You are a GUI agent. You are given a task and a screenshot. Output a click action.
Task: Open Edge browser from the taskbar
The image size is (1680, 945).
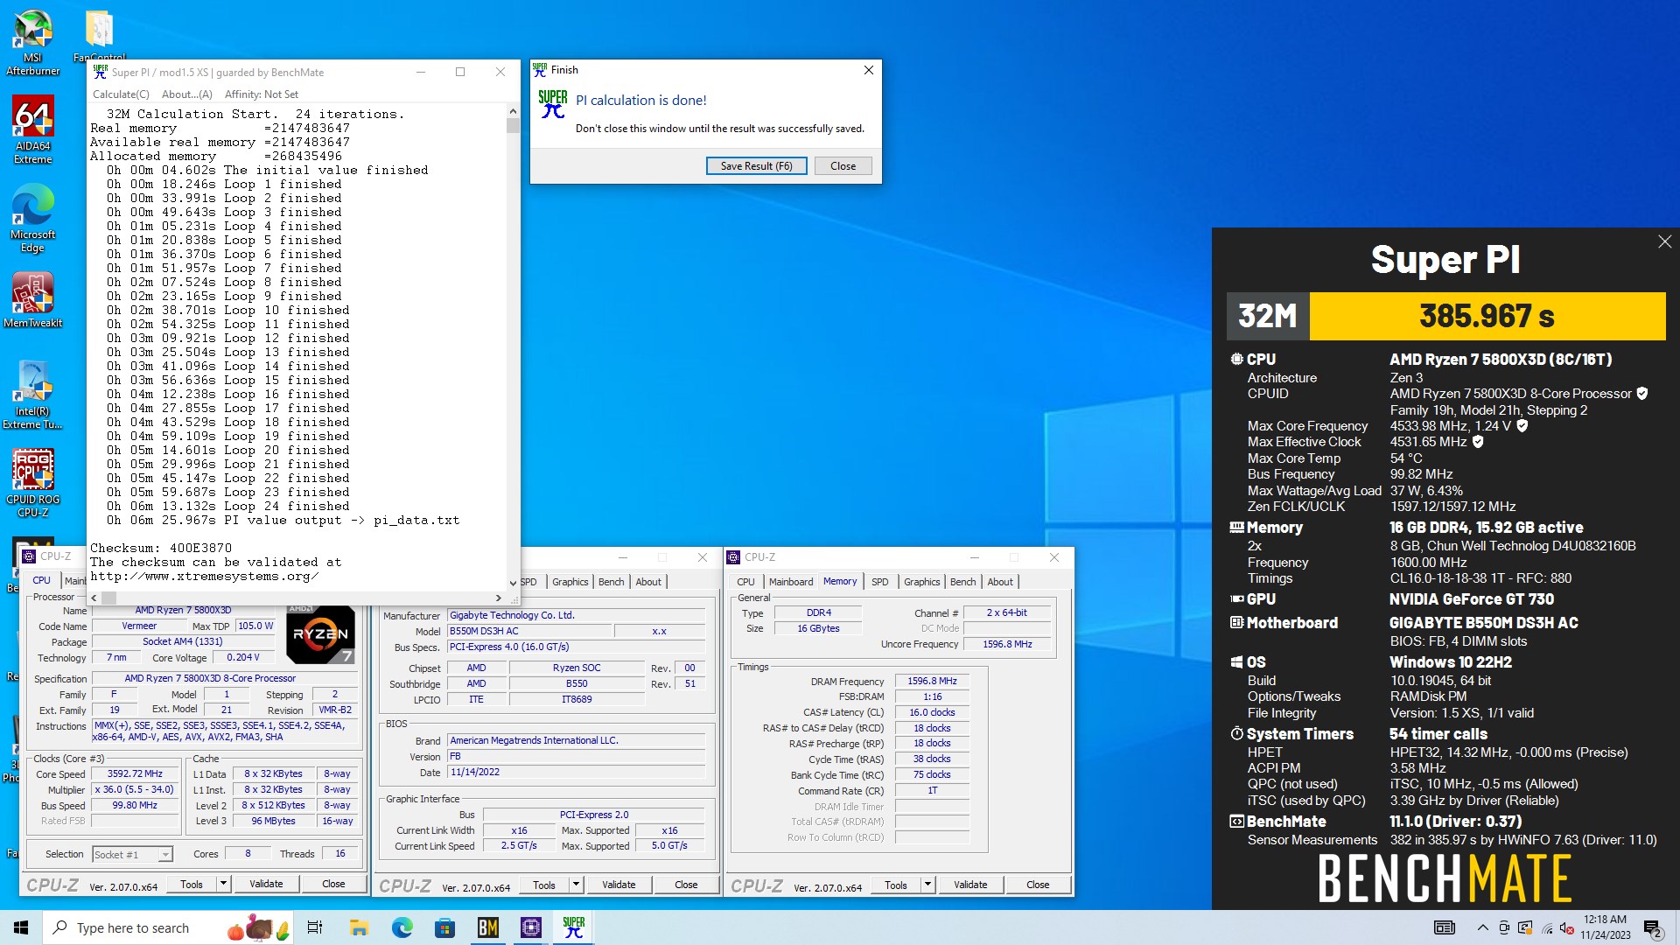(x=402, y=927)
